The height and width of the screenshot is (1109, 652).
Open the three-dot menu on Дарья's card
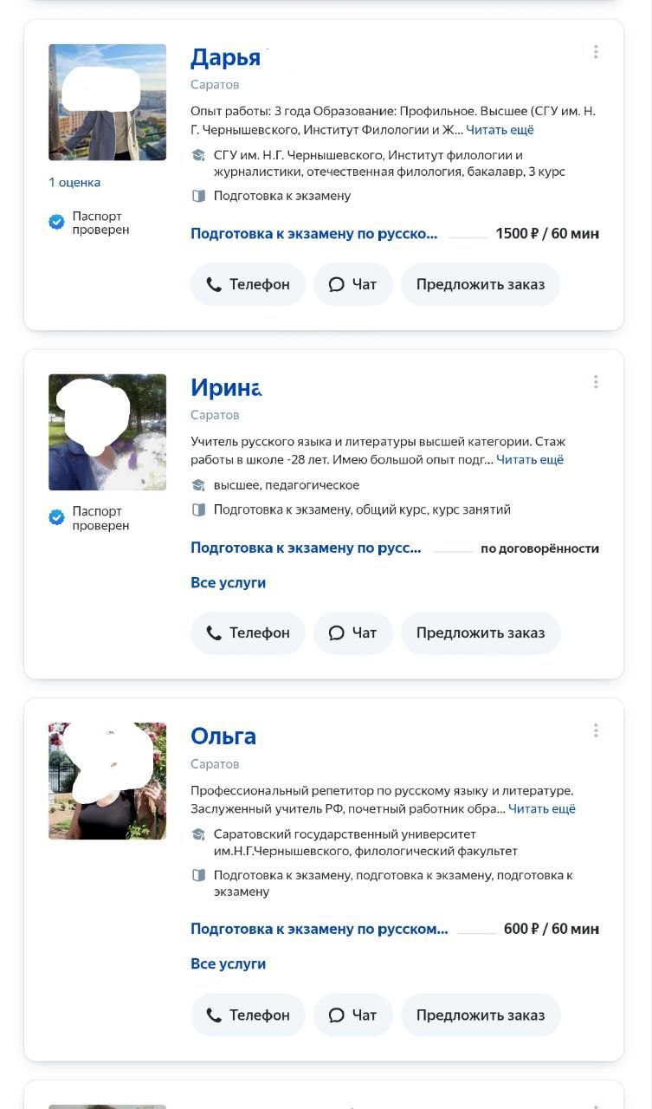(596, 52)
